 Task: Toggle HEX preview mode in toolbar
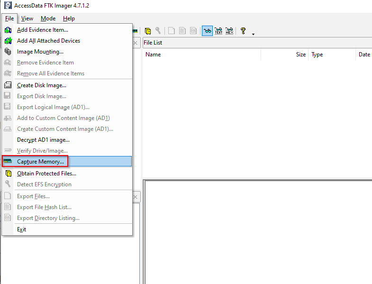coord(229,31)
